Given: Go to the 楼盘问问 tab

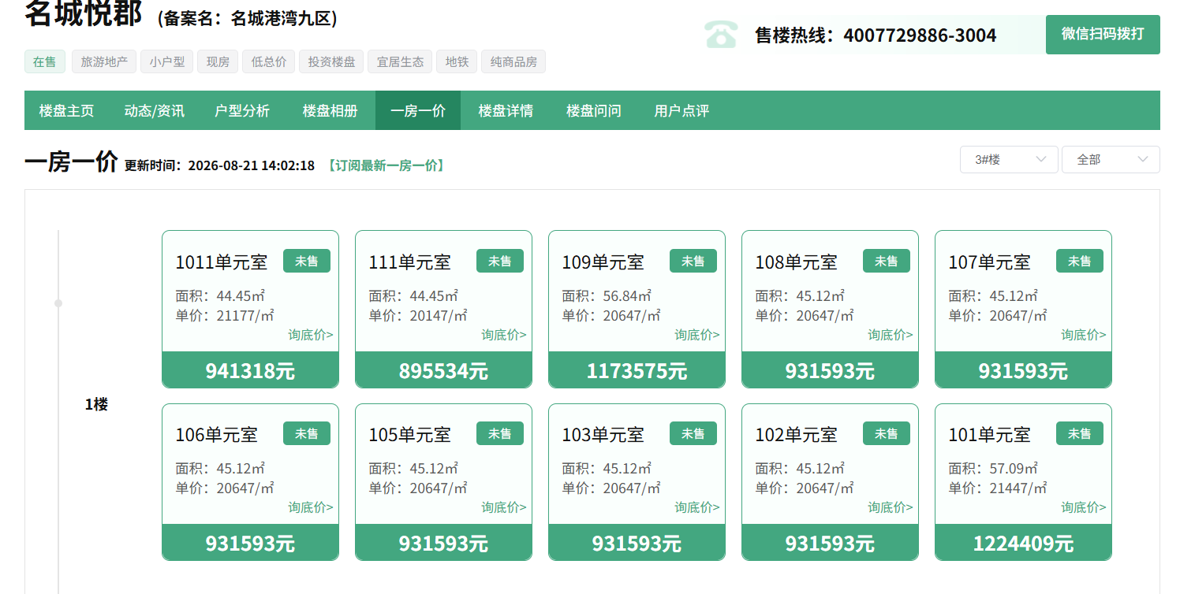Looking at the screenshot, I should (594, 111).
